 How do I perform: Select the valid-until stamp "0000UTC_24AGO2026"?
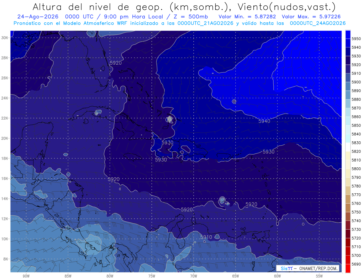(318, 23)
